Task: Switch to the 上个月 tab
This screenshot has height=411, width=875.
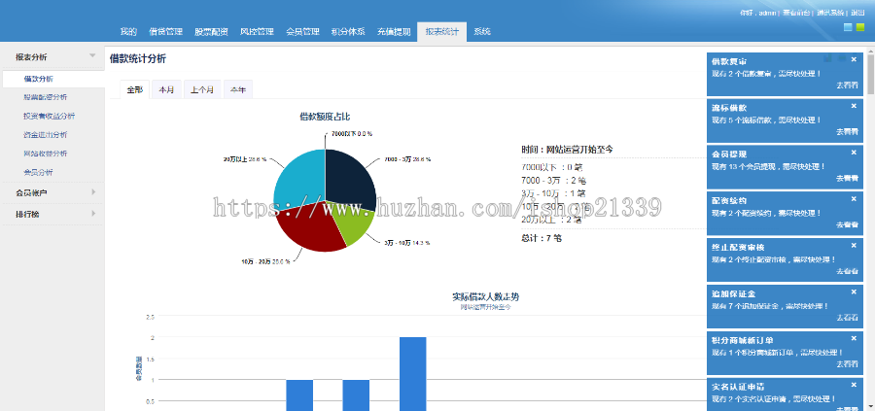Action: (202, 89)
